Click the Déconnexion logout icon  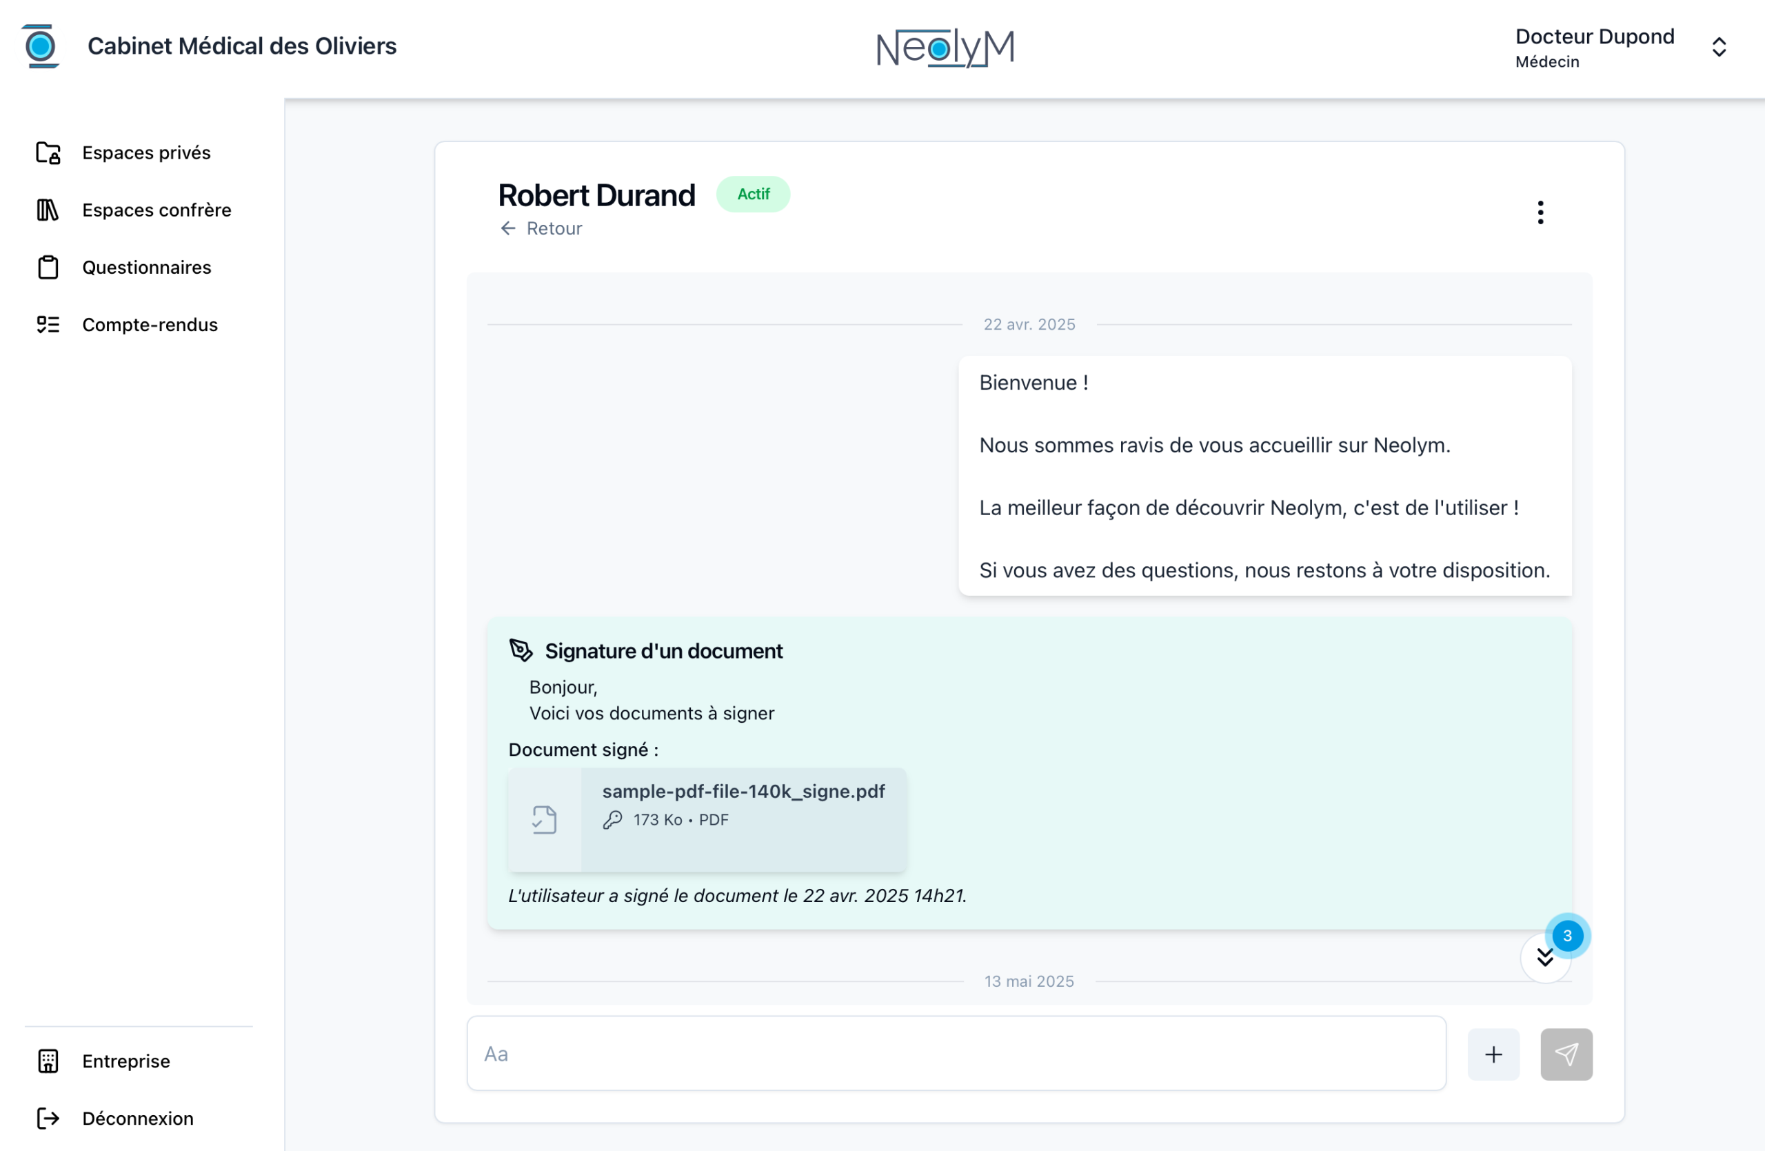click(48, 1118)
